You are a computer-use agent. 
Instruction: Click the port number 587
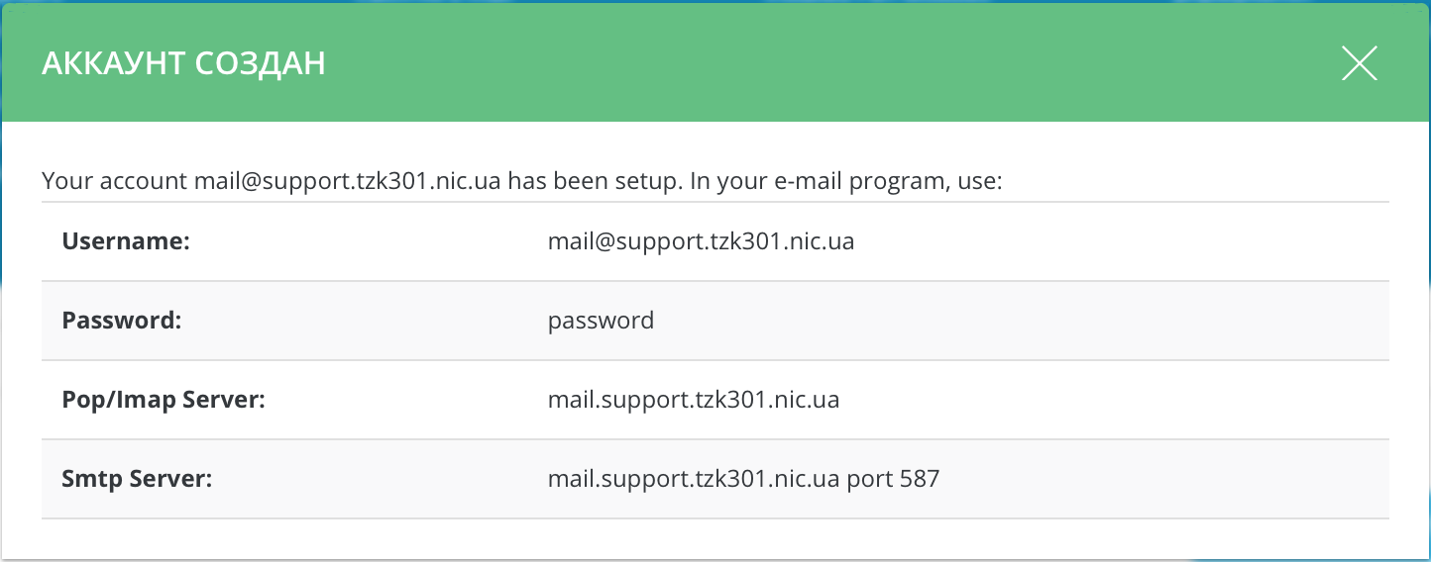[919, 479]
